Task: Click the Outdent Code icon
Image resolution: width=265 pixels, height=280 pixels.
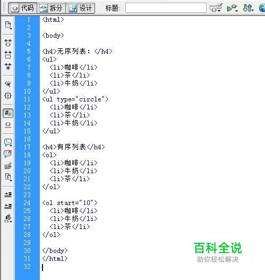Action: 8,206
